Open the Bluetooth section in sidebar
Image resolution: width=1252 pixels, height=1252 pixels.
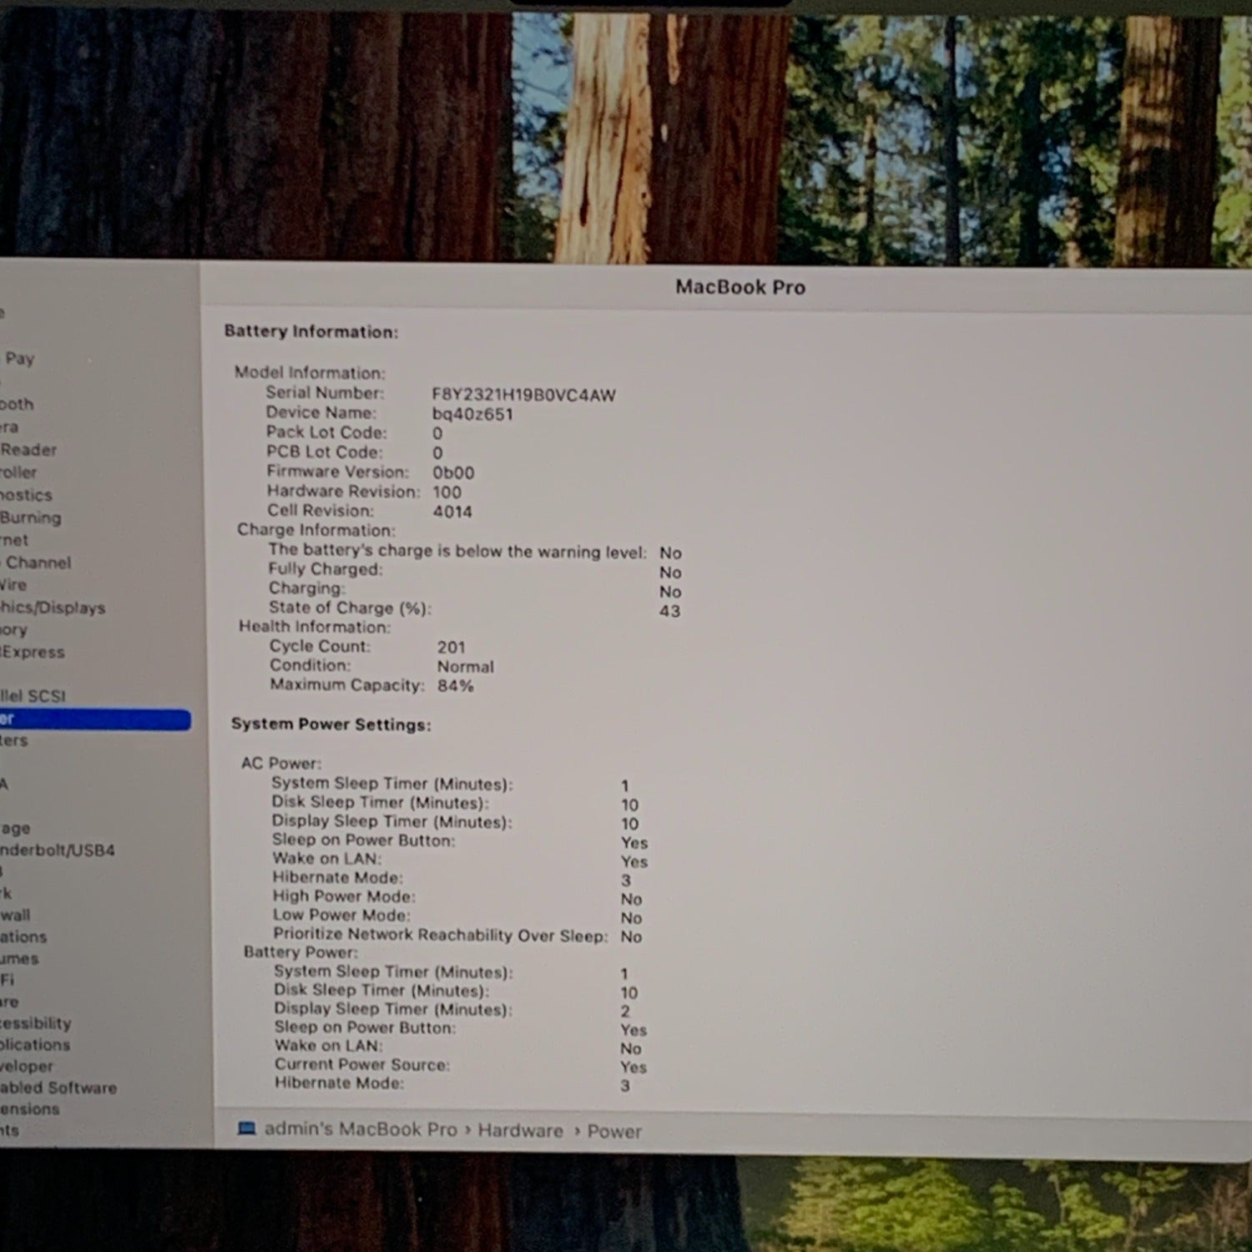click(18, 404)
